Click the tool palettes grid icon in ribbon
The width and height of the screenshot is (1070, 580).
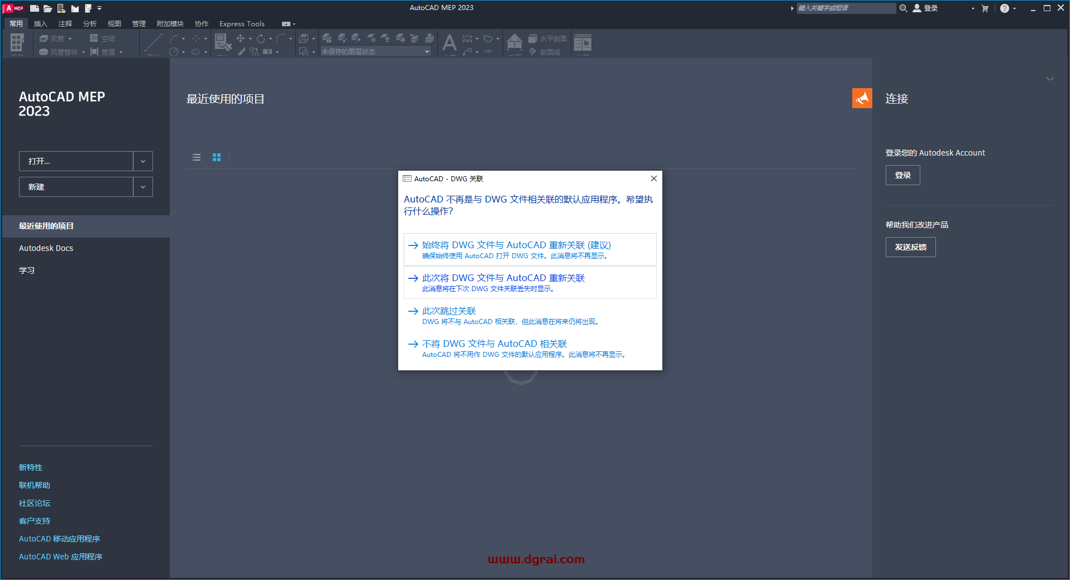click(17, 42)
